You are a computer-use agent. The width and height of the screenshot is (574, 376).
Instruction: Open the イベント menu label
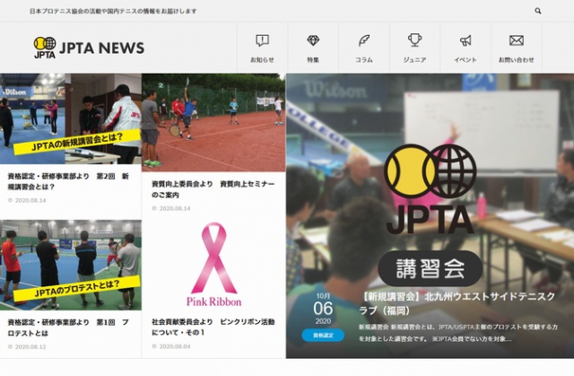pos(465,60)
